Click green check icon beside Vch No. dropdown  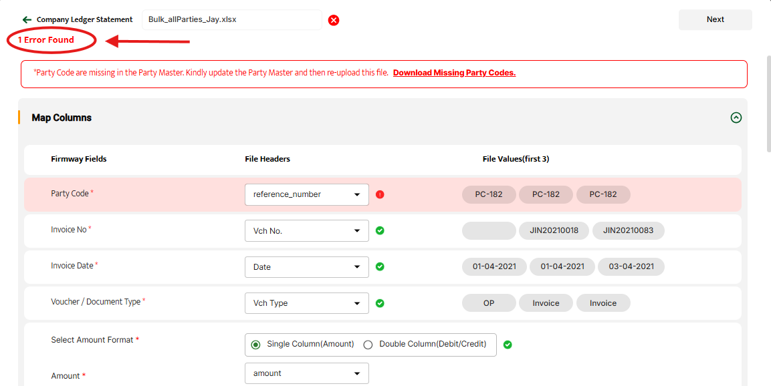click(x=380, y=231)
